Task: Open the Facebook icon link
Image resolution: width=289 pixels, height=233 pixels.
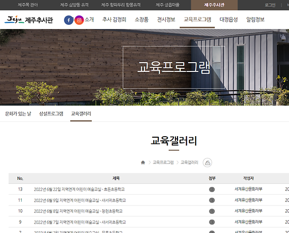Action: [x=69, y=20]
